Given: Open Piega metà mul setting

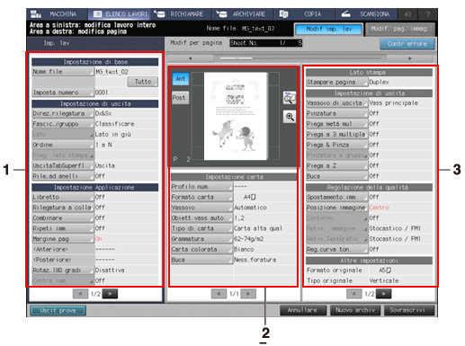Looking at the screenshot, I should coord(337,124).
